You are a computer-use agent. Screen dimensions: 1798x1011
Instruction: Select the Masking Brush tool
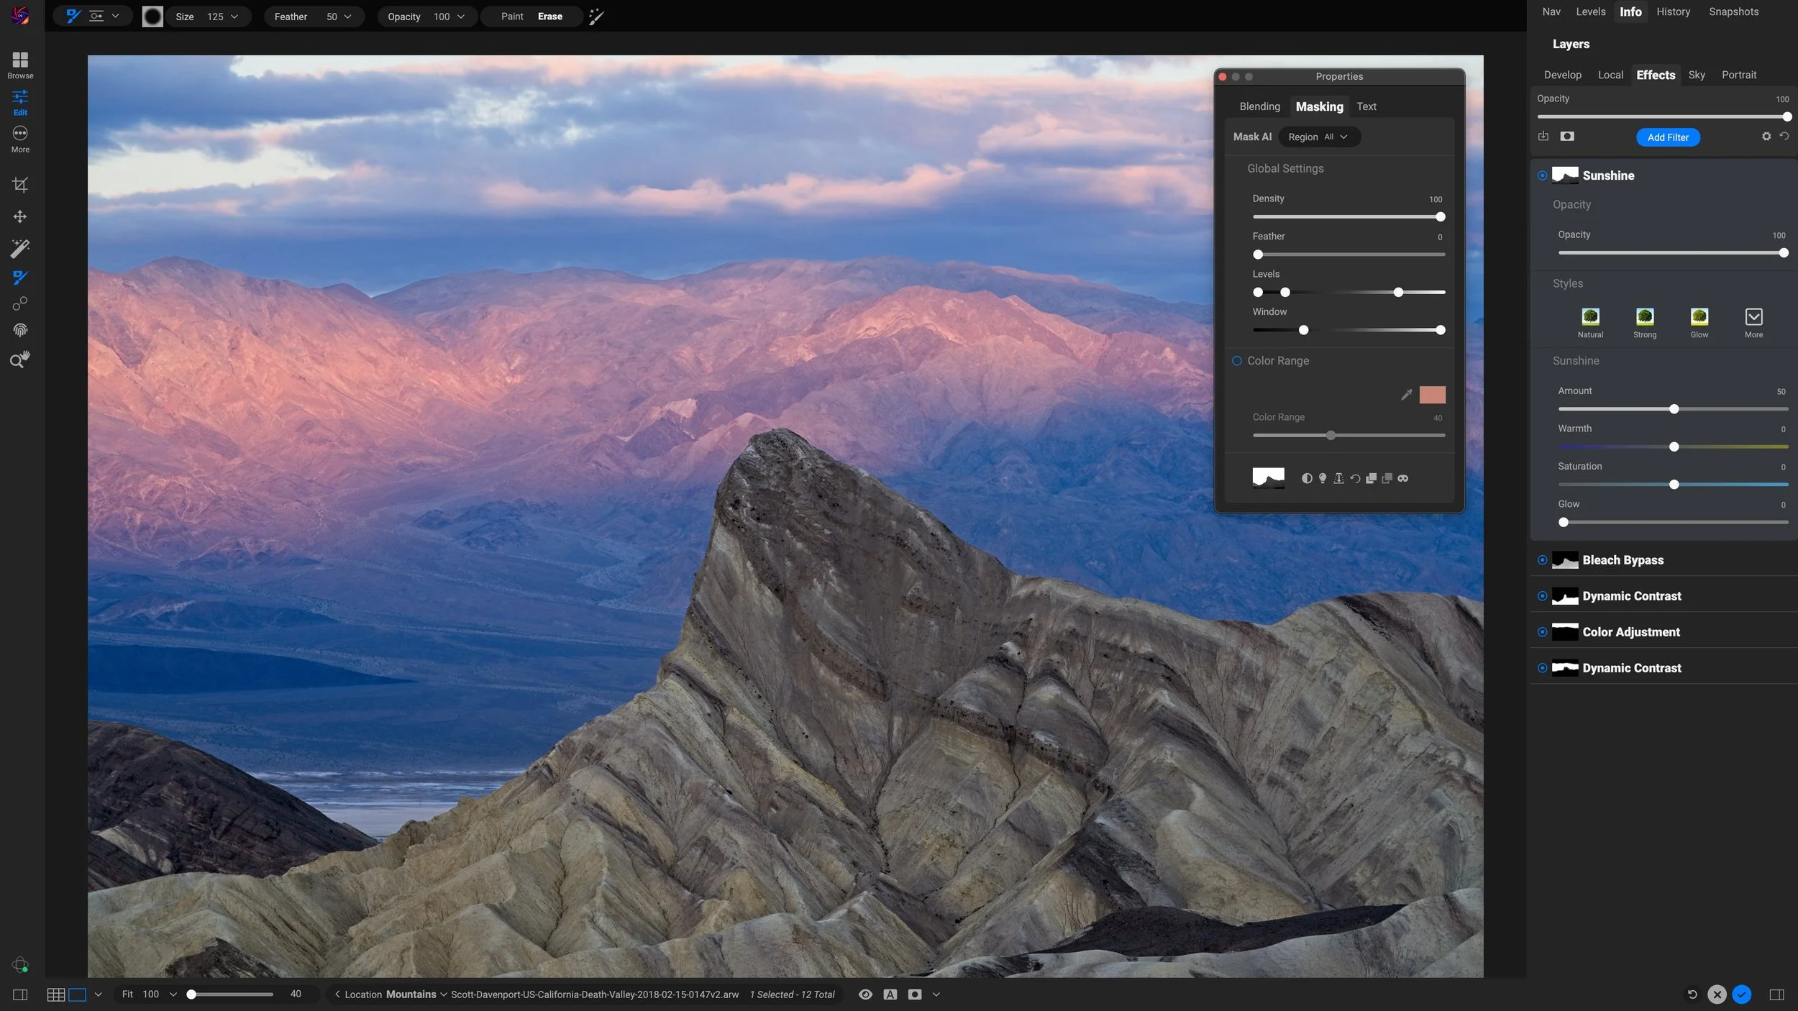click(x=19, y=278)
